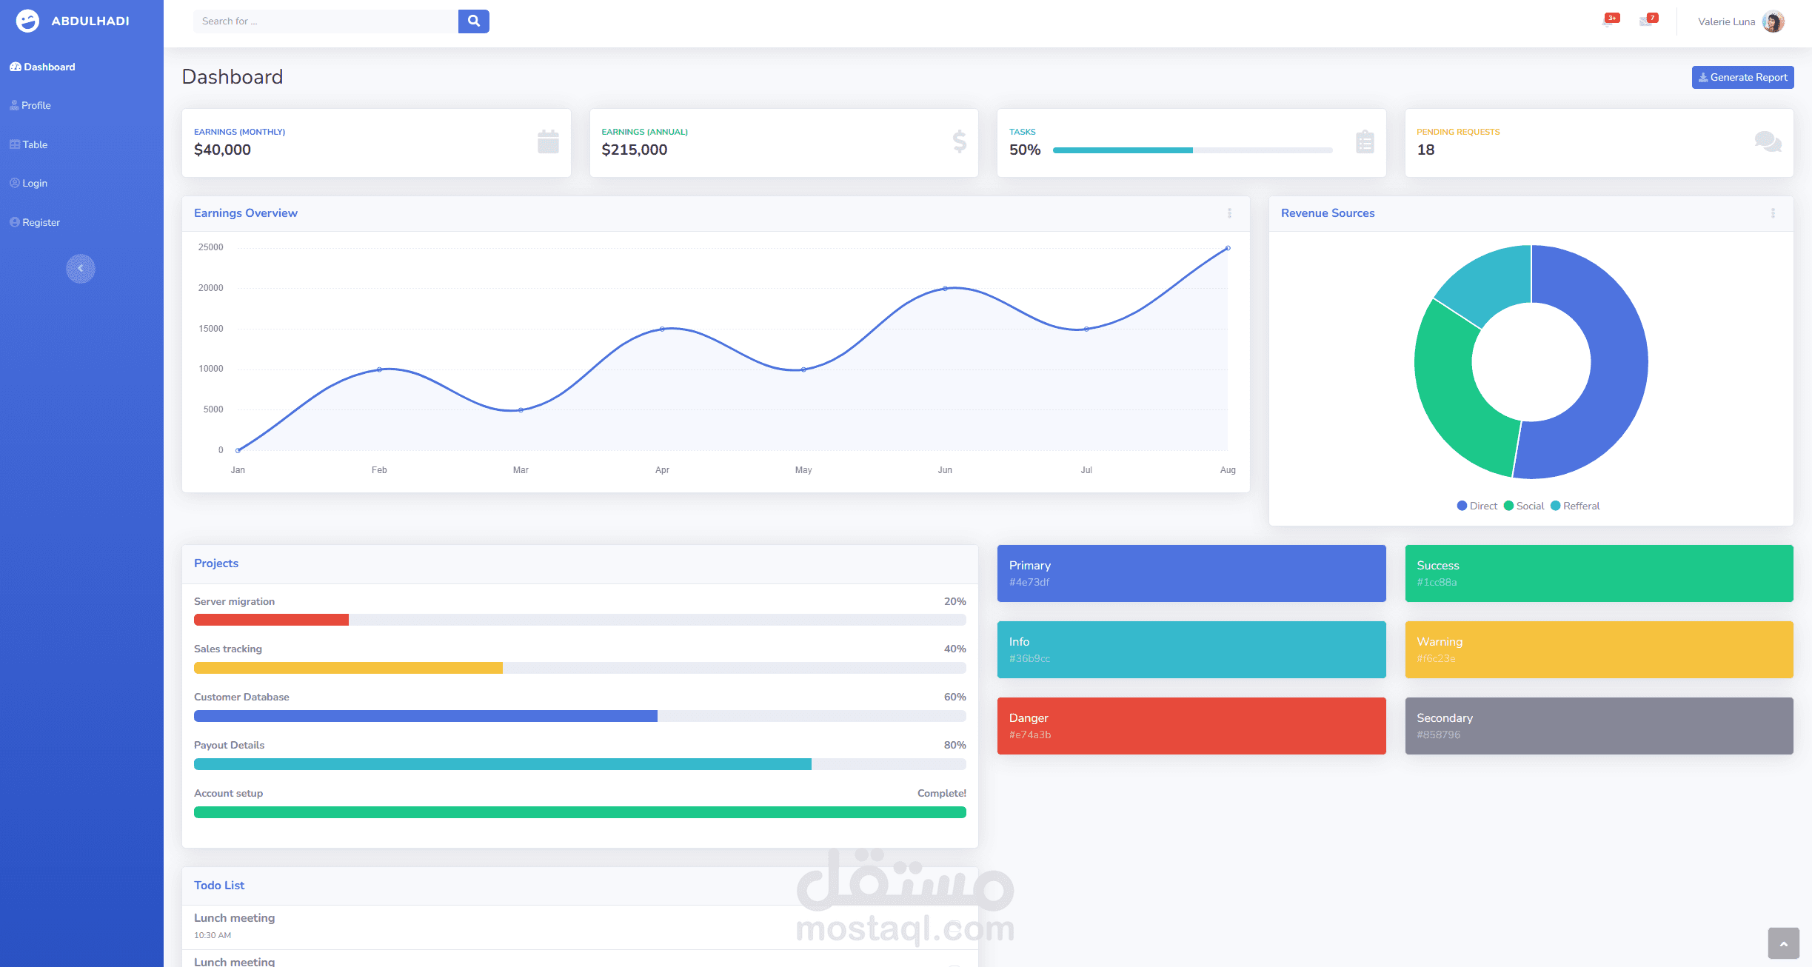
Task: Open the messages envelope notifications
Action: pos(1647,21)
